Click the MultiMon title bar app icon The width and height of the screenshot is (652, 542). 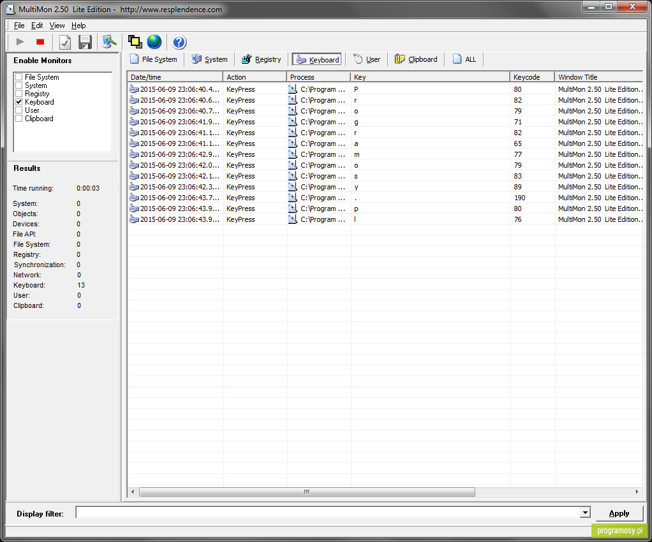(11, 9)
